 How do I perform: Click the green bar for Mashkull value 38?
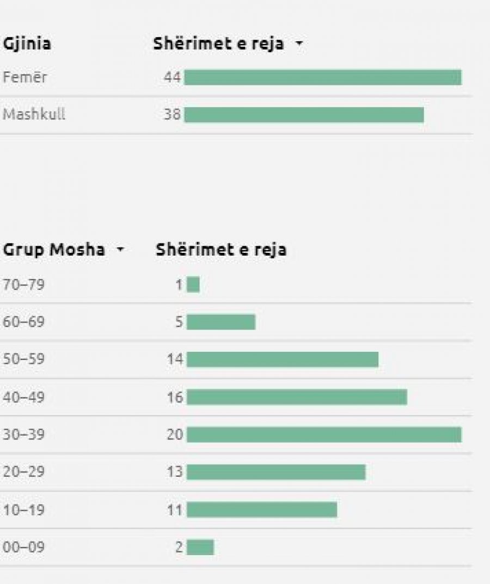[304, 115]
